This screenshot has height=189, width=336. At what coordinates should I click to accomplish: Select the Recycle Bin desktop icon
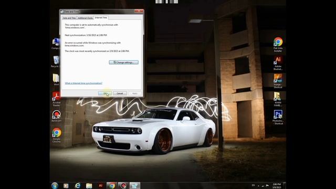coord(56,61)
